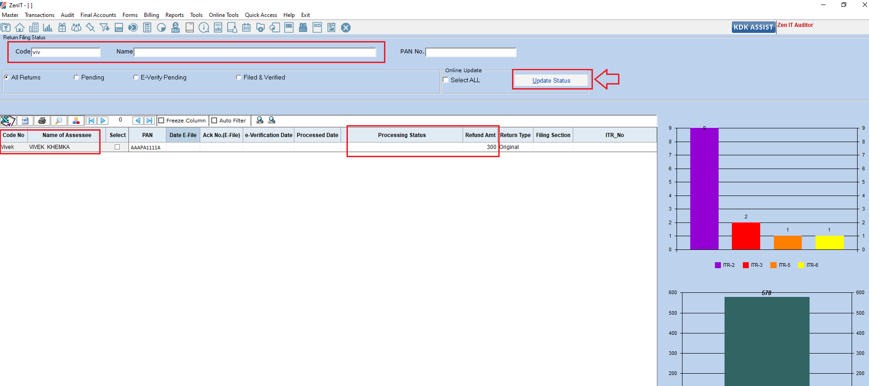The image size is (869, 386).
Task: Open the calendar toolbar icon
Action: point(246,28)
